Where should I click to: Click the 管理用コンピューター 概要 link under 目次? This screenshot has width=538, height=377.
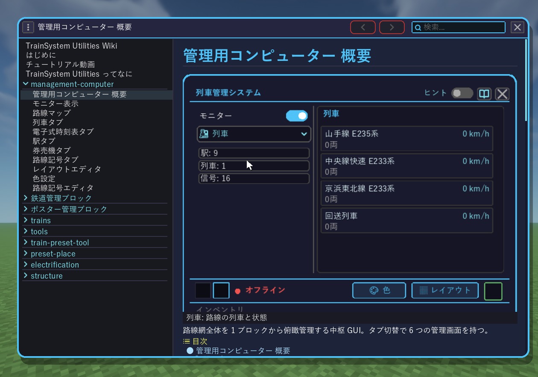point(243,351)
